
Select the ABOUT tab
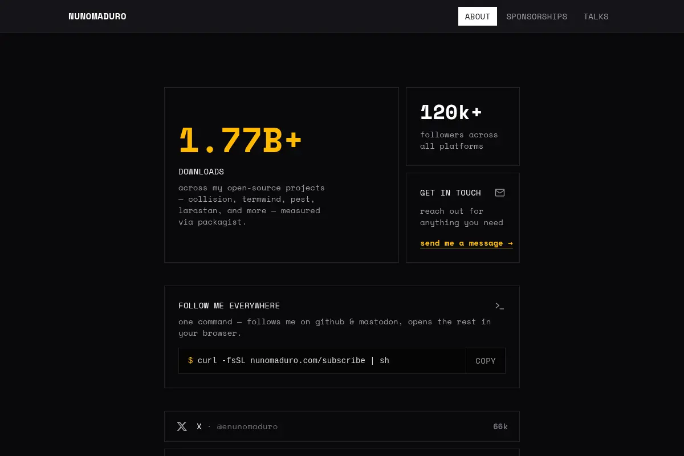478,17
